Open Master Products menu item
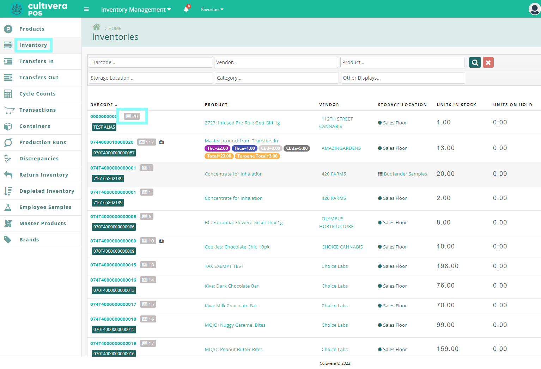The image size is (541, 369). (x=43, y=223)
